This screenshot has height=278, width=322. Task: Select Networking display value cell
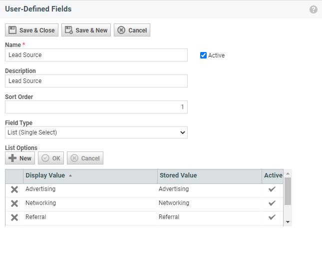pos(90,204)
